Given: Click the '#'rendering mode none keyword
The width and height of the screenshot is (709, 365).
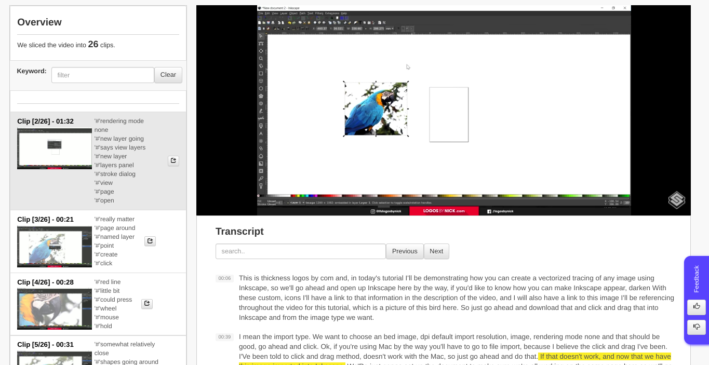Looking at the screenshot, I should 119,126.
